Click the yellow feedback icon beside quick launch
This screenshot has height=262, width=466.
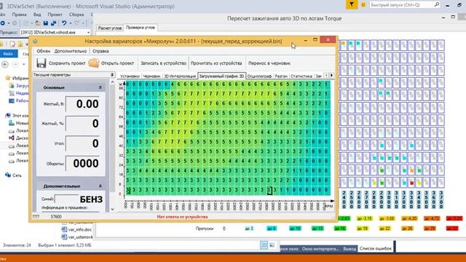click(x=363, y=5)
